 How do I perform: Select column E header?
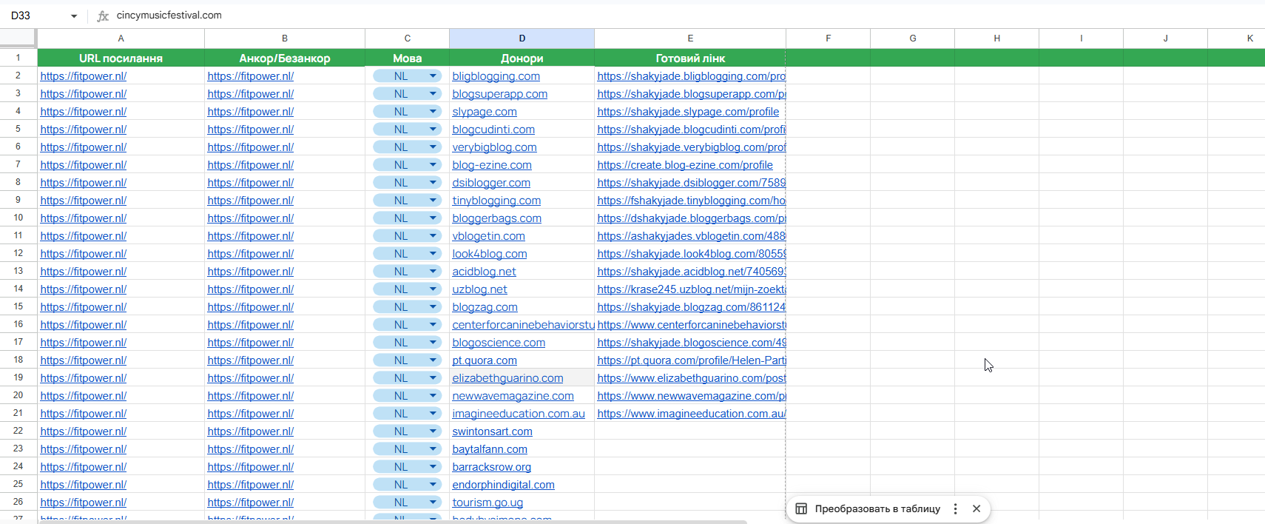(690, 38)
